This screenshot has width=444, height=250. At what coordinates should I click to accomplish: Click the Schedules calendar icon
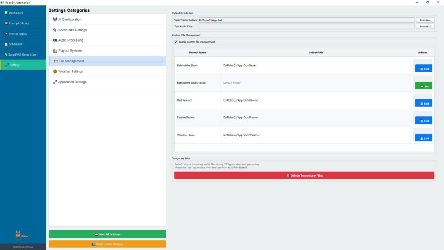point(6,44)
